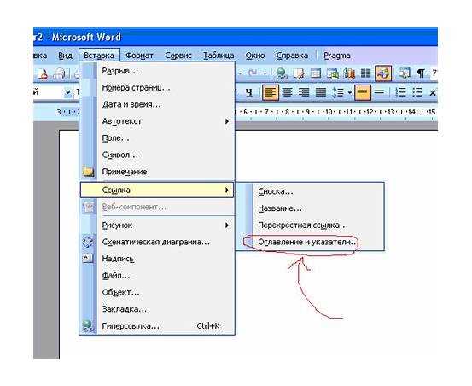Expand the Рисунок submenu arrow
The width and height of the screenshot is (472, 386).
pyautogui.click(x=227, y=225)
